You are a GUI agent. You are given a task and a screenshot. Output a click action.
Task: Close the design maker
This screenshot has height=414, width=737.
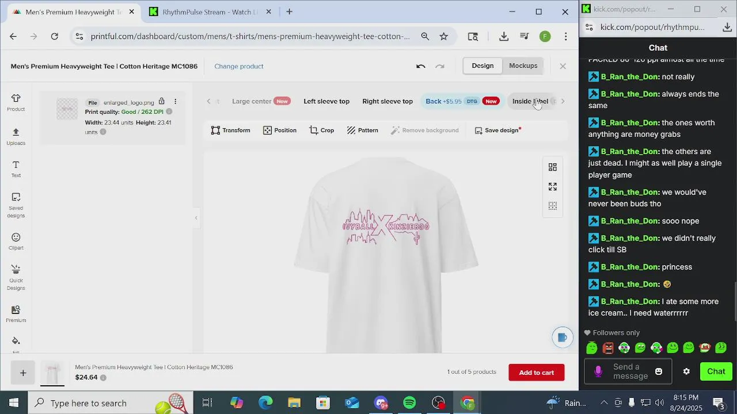(x=563, y=66)
